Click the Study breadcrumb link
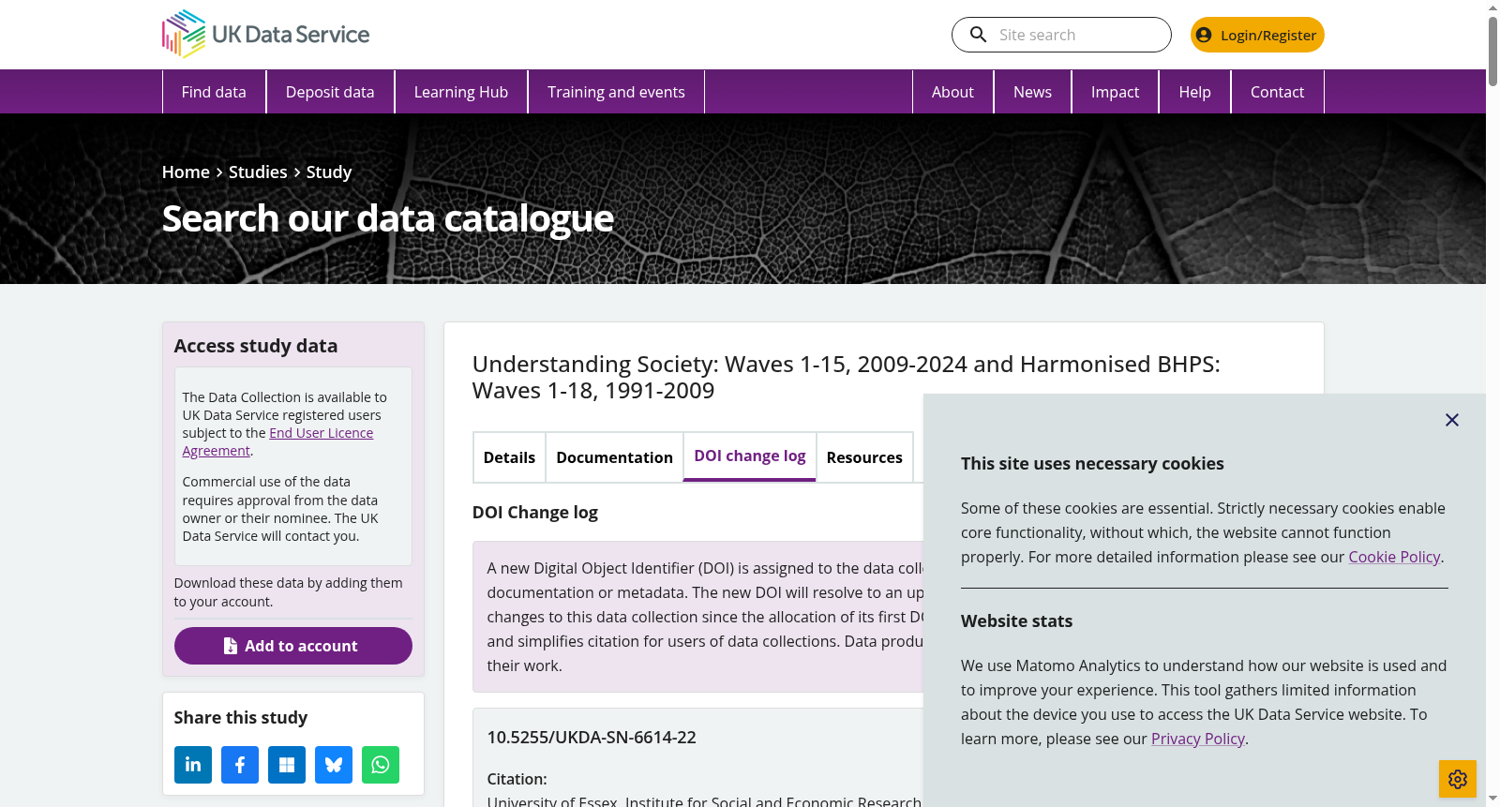 329,172
